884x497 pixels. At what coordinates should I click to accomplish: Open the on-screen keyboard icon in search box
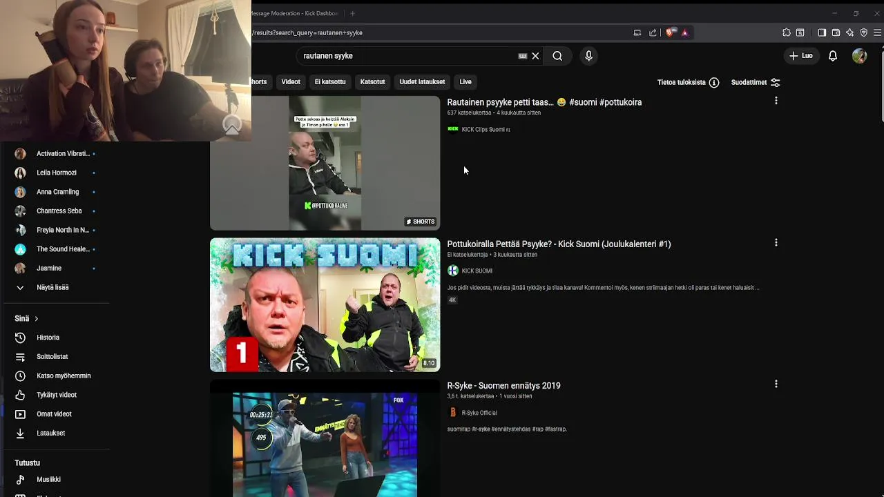523,56
